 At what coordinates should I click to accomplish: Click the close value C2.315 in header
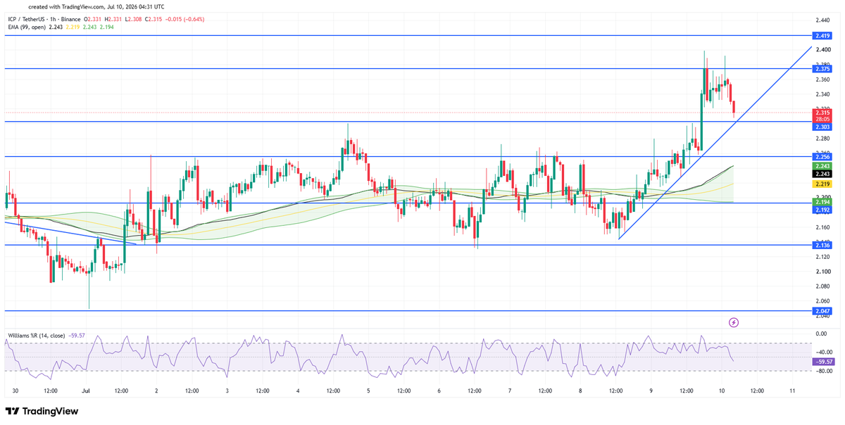coord(154,19)
